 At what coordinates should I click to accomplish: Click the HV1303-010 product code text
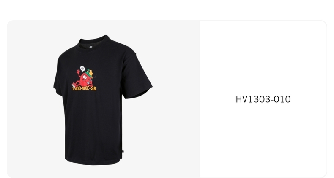[263, 99]
